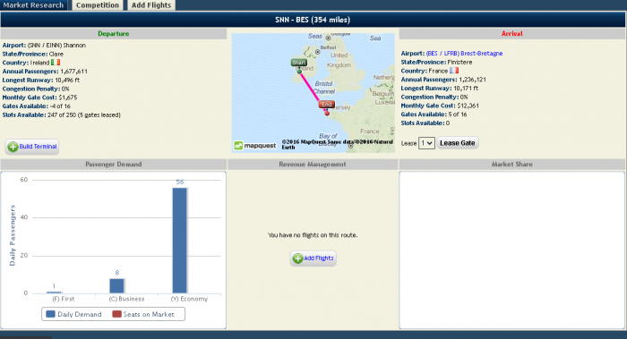627x339 pixels.
Task: Click the Lease Gate button
Action: pyautogui.click(x=458, y=143)
